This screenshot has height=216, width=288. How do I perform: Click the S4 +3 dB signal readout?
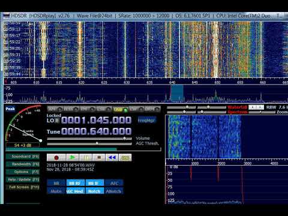[x=23, y=145]
